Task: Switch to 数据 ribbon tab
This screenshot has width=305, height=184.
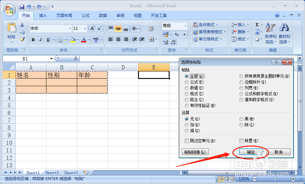Action: (x=103, y=16)
